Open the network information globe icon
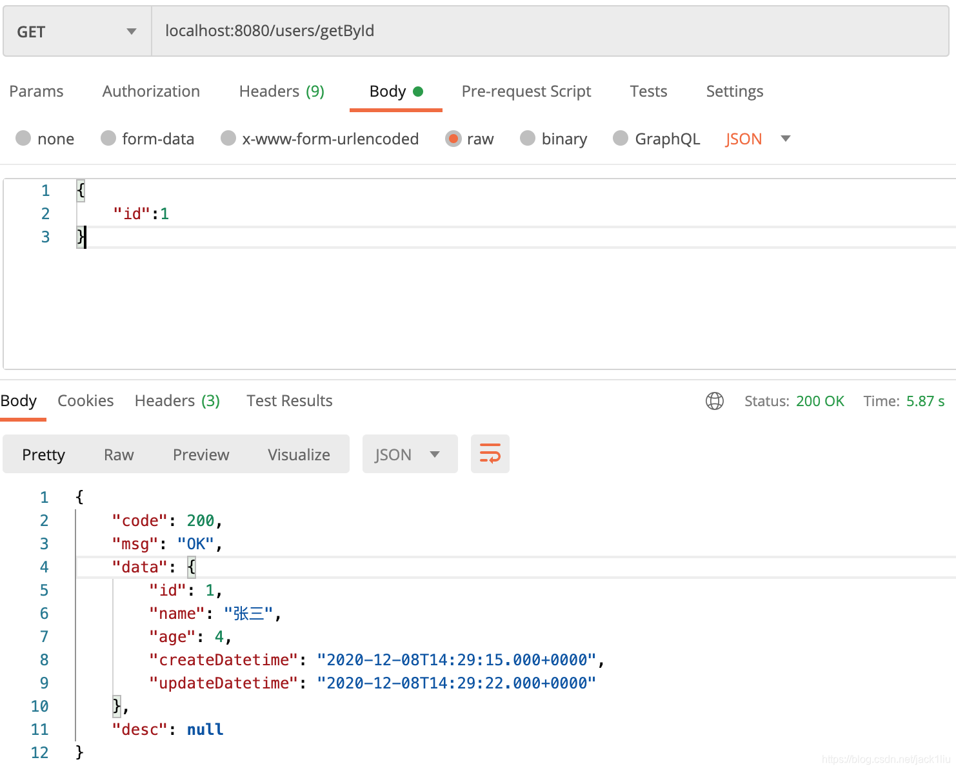The width and height of the screenshot is (956, 771). click(x=715, y=401)
